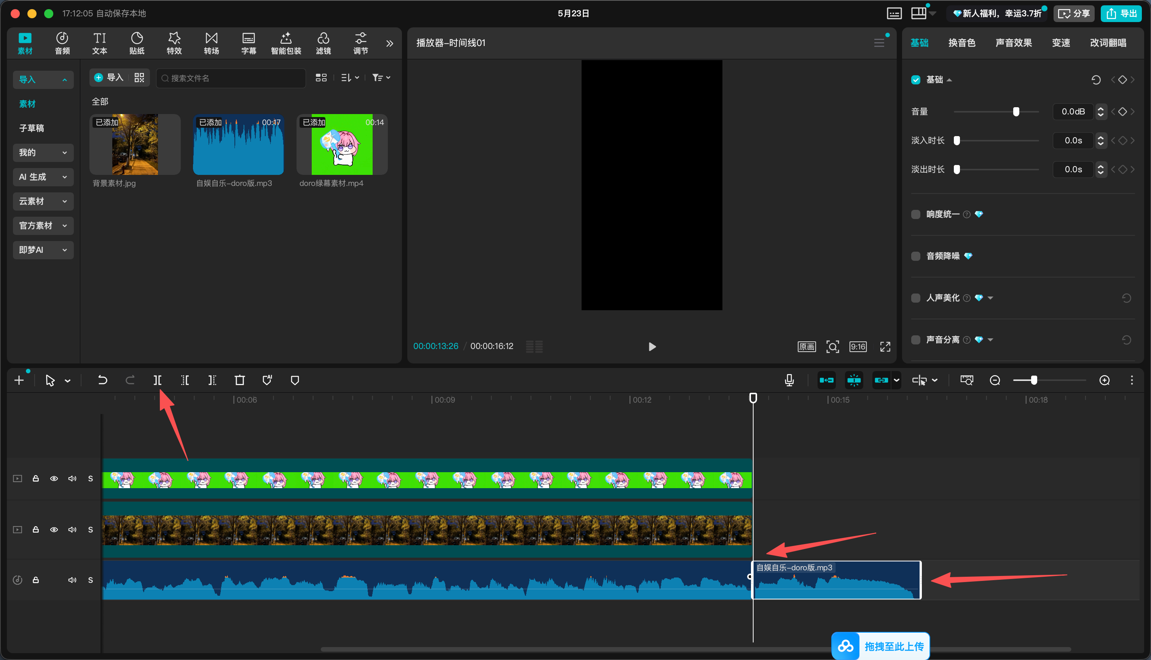Viewport: 1151px width, 660px height.
Task: Expand the 官方素材 sidebar section
Action: coord(43,225)
